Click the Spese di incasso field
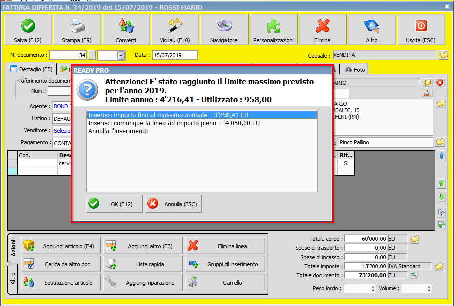This screenshot has height=306, width=454. [x=366, y=257]
